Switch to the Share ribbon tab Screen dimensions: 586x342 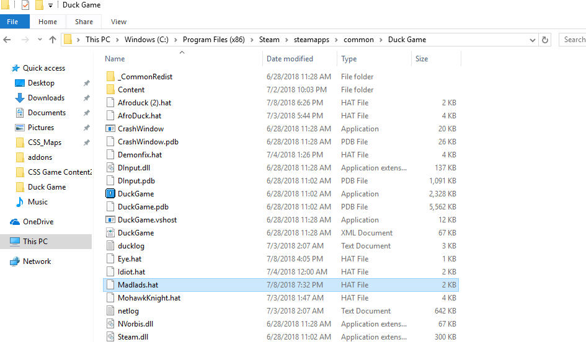click(x=84, y=22)
